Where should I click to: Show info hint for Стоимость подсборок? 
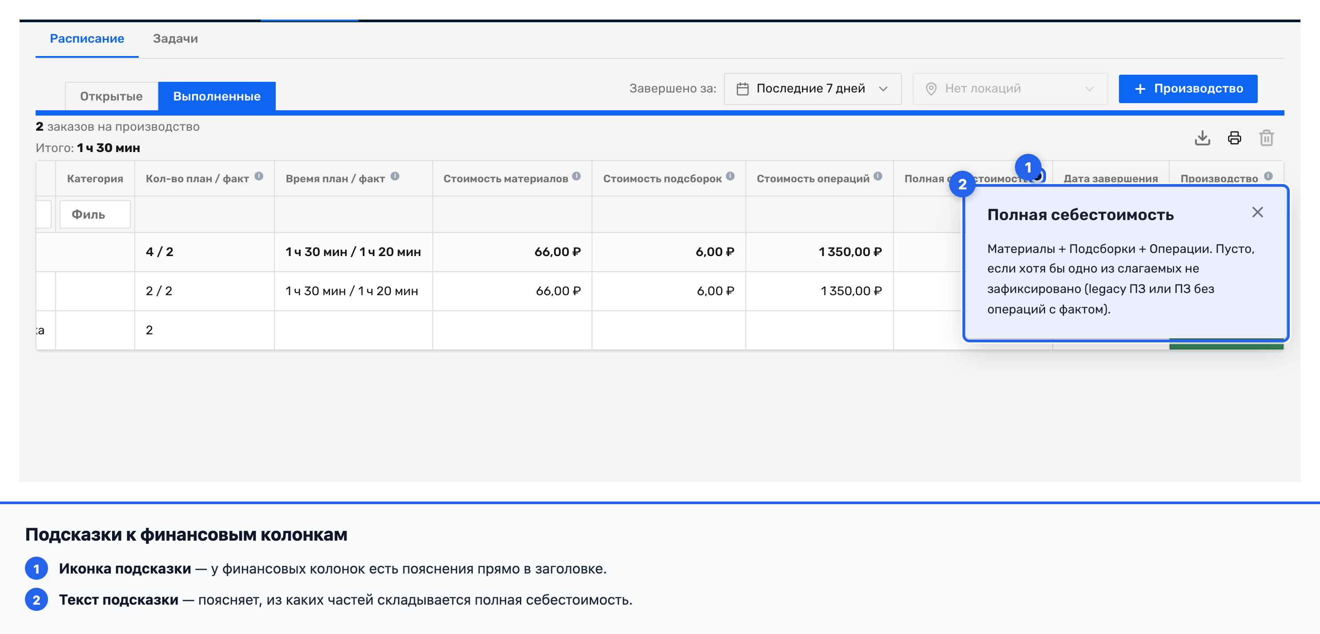730,176
